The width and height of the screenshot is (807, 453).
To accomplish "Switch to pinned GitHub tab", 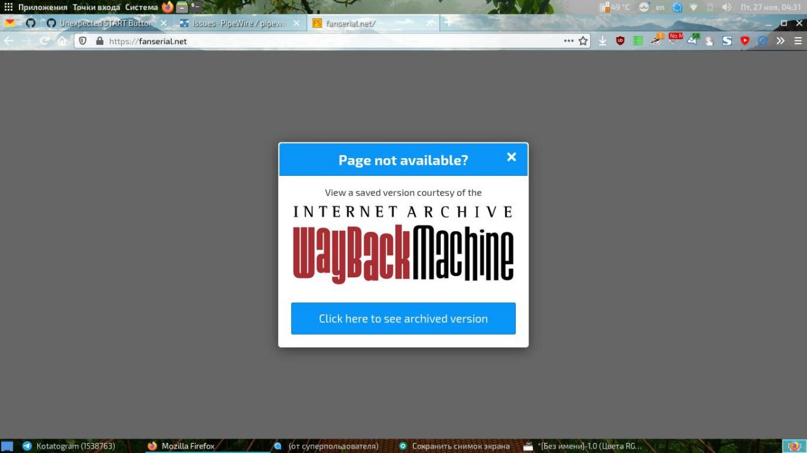I will [30, 23].
